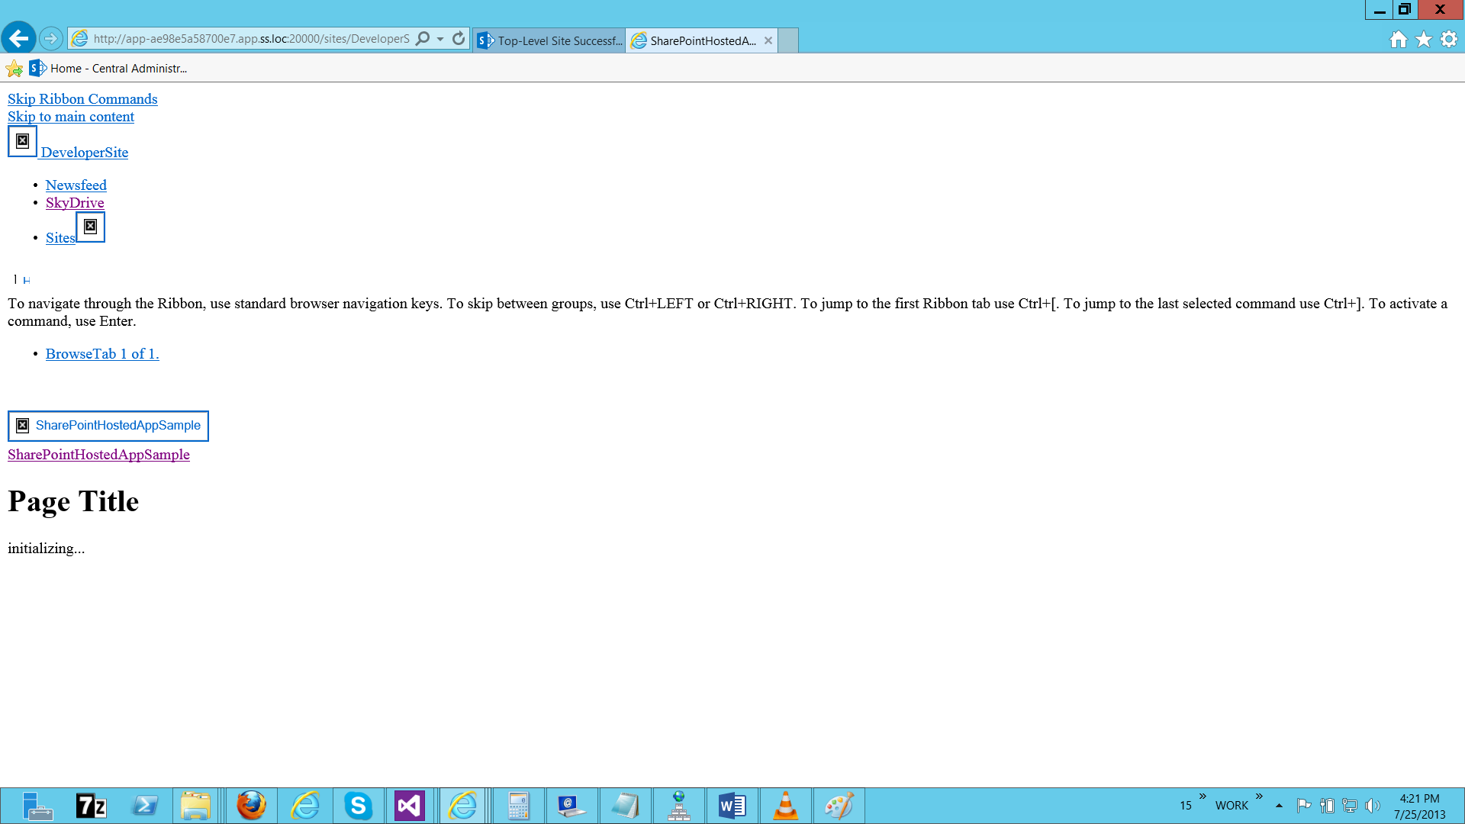Click the address bar search magnifier
1465x824 pixels.
click(422, 38)
